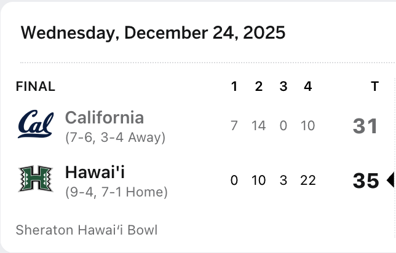Click California's second quarter score of 14
This screenshot has height=253, width=396.
(259, 126)
